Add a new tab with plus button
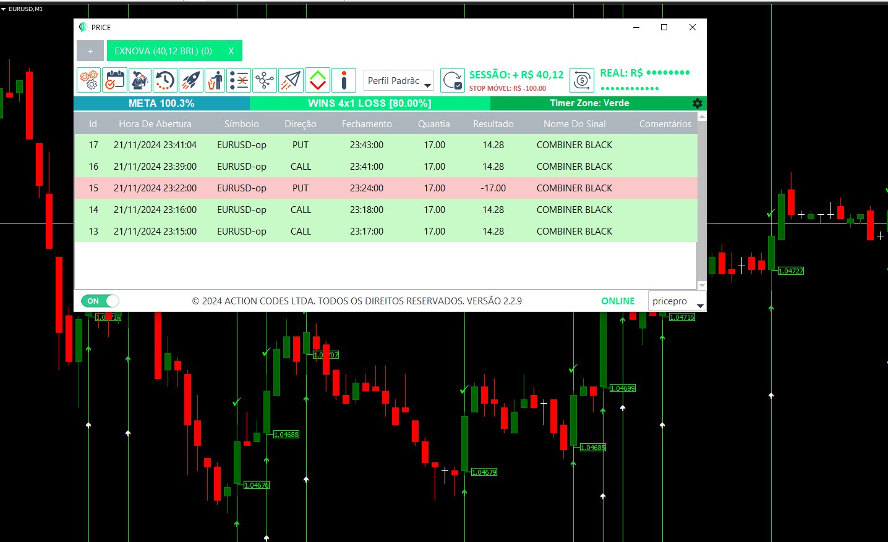Image resolution: width=888 pixels, height=542 pixels. 90,51
